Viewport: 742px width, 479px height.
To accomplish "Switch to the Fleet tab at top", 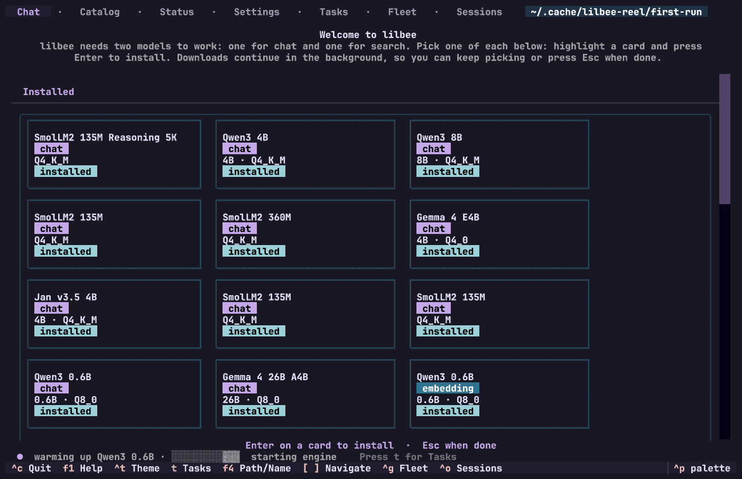I will click(x=402, y=12).
